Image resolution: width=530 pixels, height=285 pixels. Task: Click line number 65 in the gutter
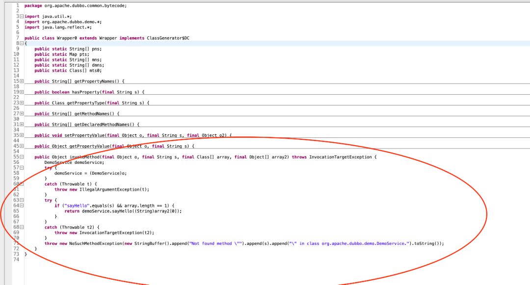(x=16, y=211)
